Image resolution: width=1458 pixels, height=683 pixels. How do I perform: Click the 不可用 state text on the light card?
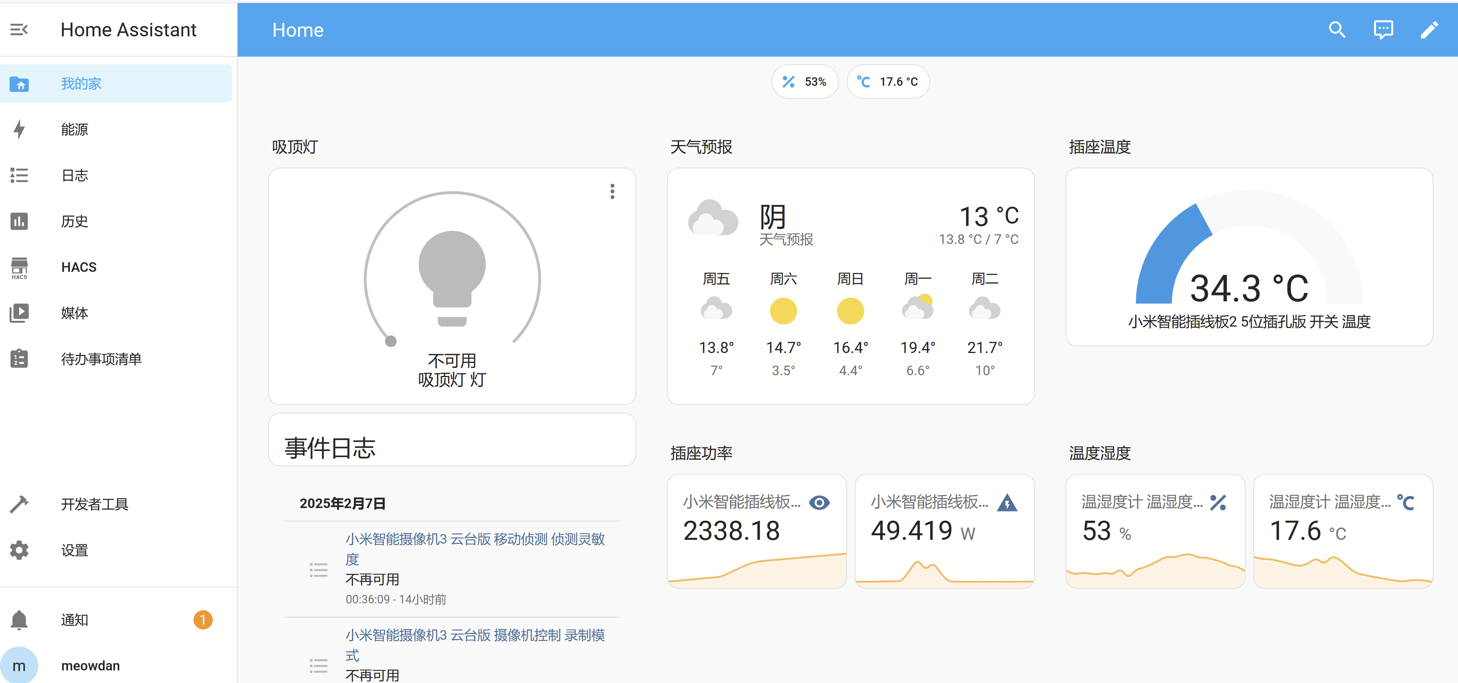click(x=452, y=361)
